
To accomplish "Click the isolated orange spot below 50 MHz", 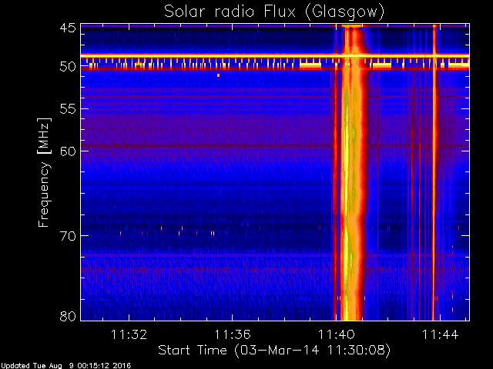I will [x=218, y=75].
